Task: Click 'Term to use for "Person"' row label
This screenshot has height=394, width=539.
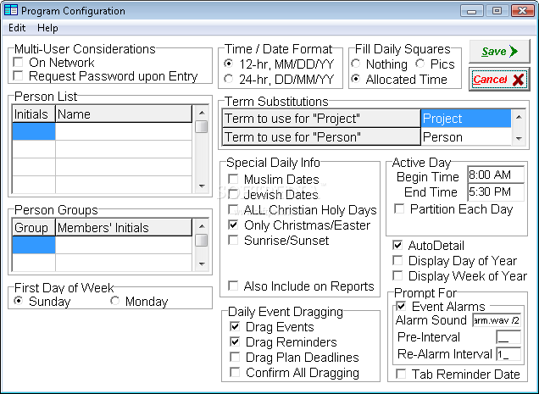Action: click(x=321, y=136)
